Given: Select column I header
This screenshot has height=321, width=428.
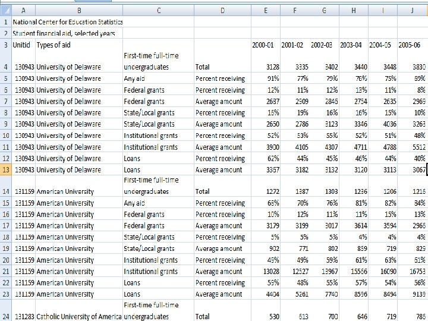Looking at the screenshot, I should 383,11.
